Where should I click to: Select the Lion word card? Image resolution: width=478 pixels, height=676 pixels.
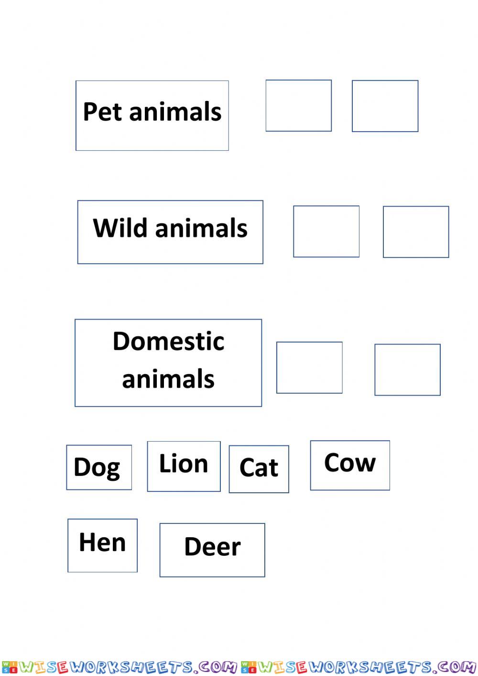click(184, 466)
